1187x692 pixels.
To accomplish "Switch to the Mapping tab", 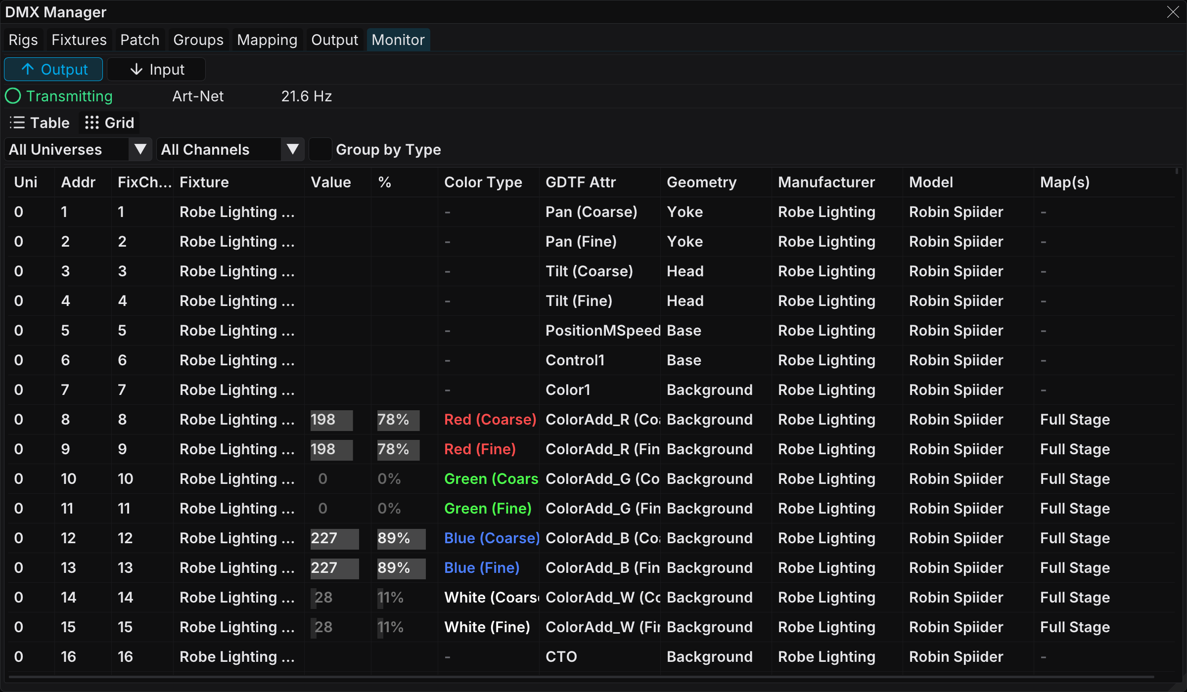I will [x=267, y=40].
